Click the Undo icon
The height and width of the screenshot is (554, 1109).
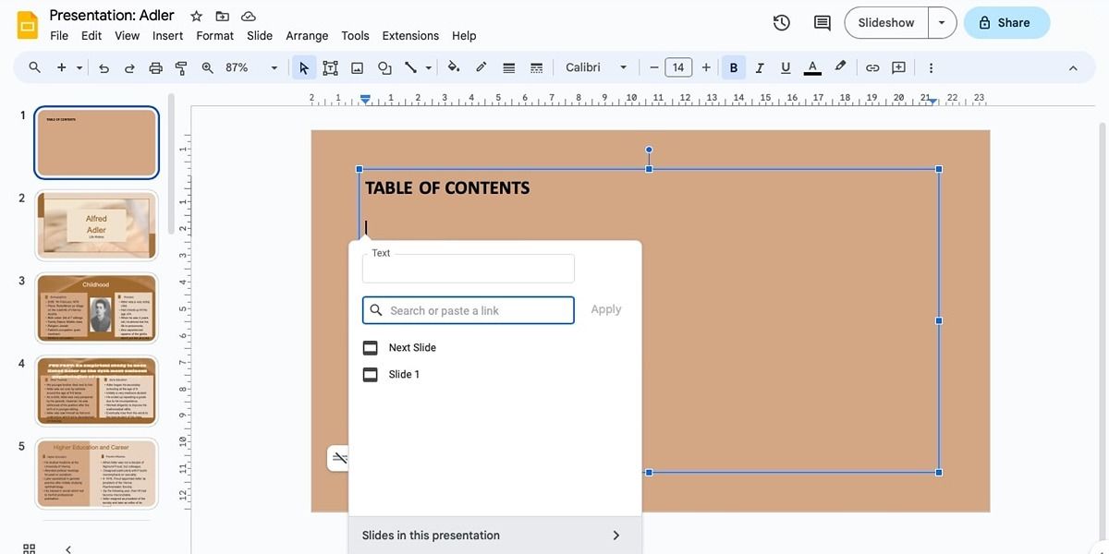[x=102, y=66]
